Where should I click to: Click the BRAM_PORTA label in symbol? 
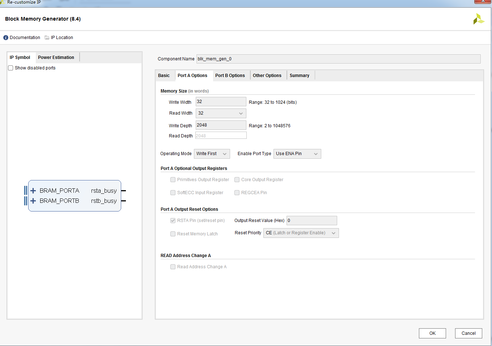pos(59,191)
